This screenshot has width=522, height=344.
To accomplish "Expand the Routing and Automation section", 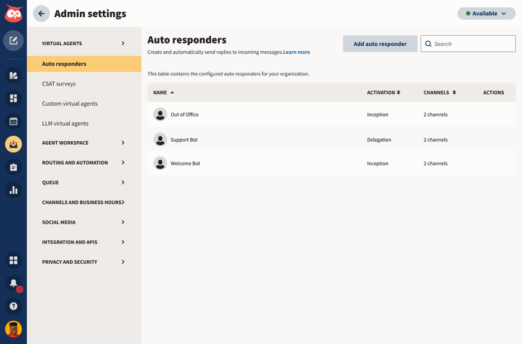I will click(84, 163).
